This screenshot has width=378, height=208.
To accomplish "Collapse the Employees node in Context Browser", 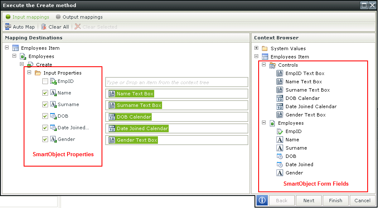I will pyautogui.click(x=264, y=123).
